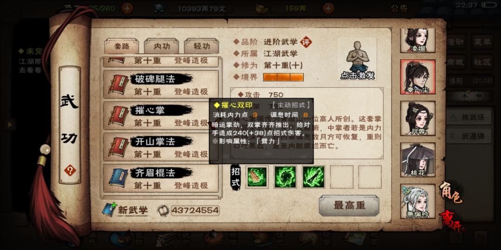Click the orange 境界 progress bar
This screenshot has width=501, height=250.
283,77
